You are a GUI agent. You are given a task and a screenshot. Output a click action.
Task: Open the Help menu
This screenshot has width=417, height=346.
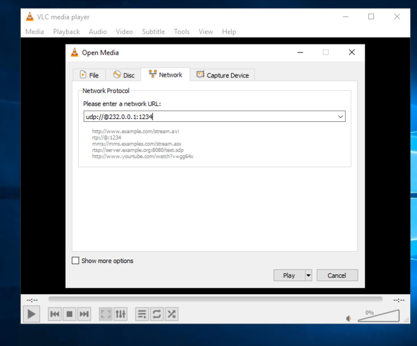tap(229, 32)
